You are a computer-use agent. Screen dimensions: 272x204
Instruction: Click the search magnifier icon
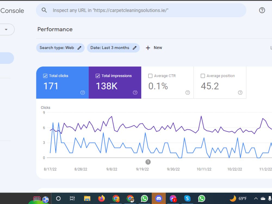[44, 10]
